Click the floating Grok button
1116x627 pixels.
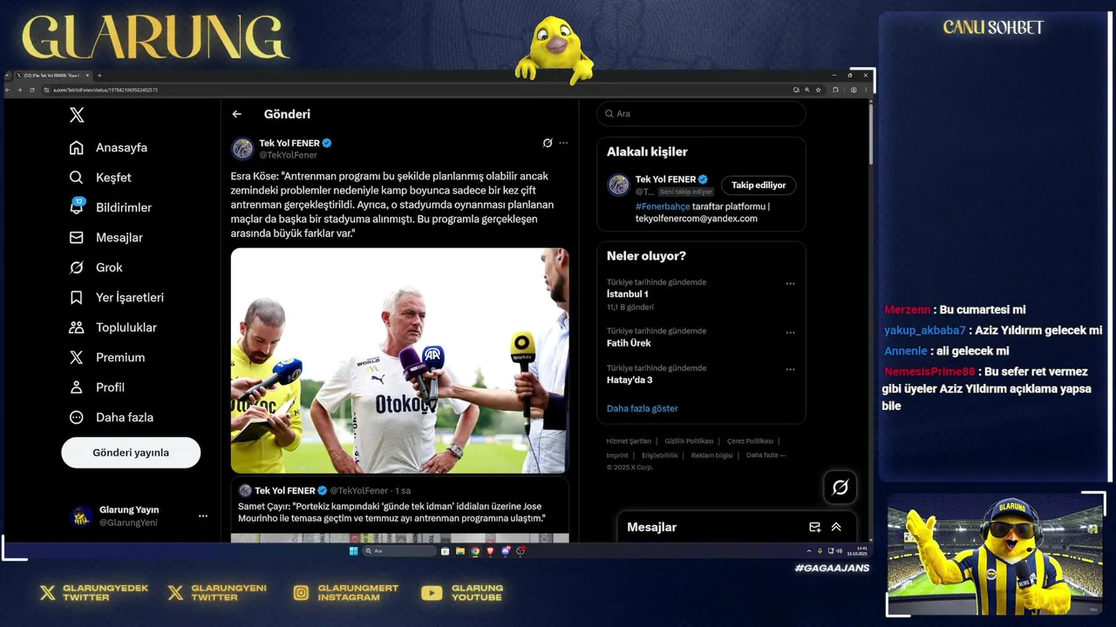840,488
